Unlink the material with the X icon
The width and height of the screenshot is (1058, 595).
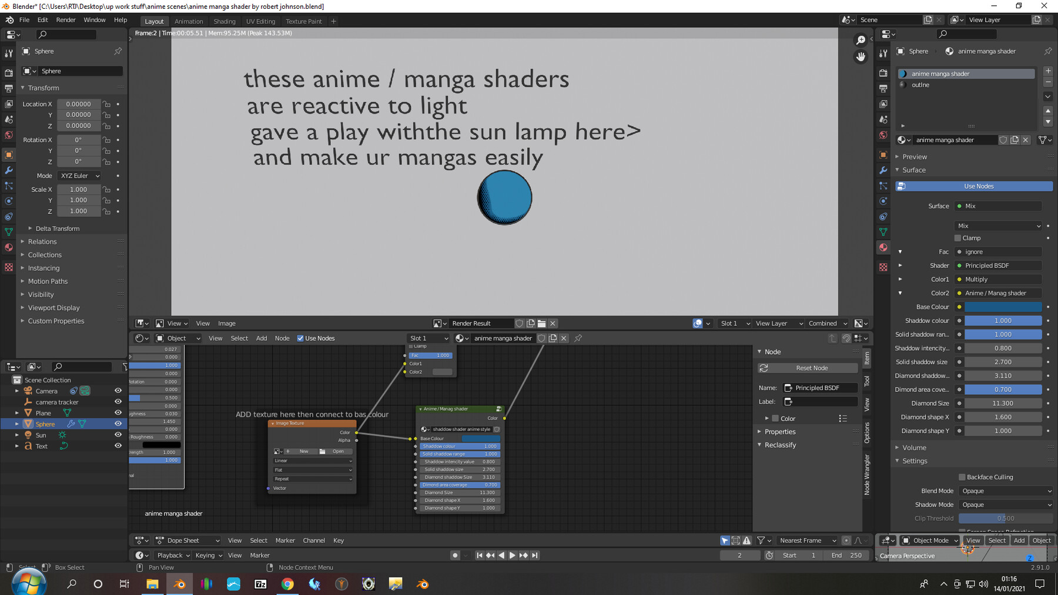1025,140
